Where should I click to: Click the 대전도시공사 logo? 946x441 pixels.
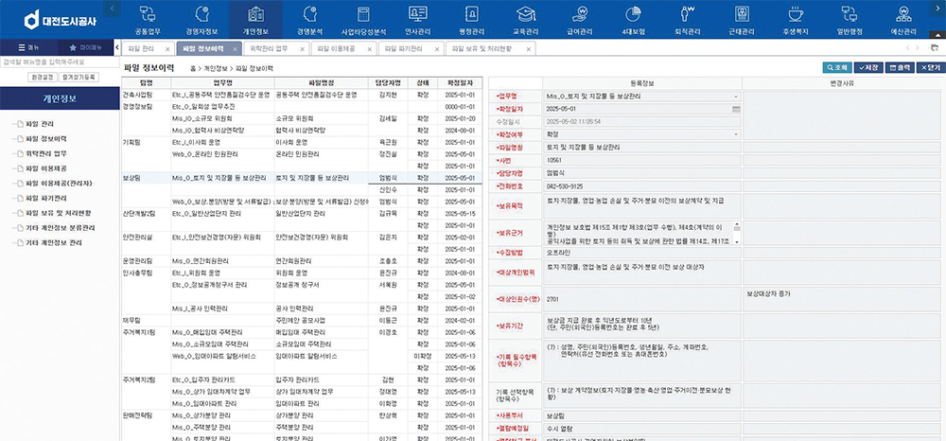[x=60, y=20]
